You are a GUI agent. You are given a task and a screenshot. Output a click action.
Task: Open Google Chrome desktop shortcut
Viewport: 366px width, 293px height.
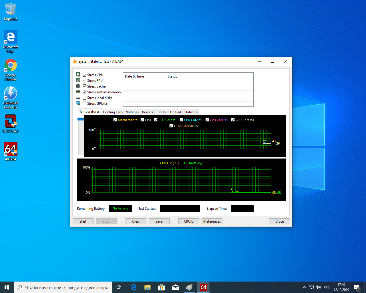[10, 70]
